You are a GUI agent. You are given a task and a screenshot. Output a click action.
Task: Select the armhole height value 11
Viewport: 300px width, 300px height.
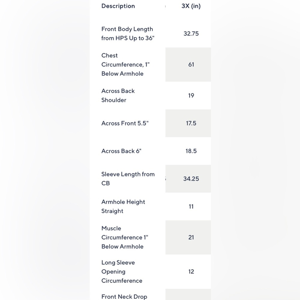[191, 206]
